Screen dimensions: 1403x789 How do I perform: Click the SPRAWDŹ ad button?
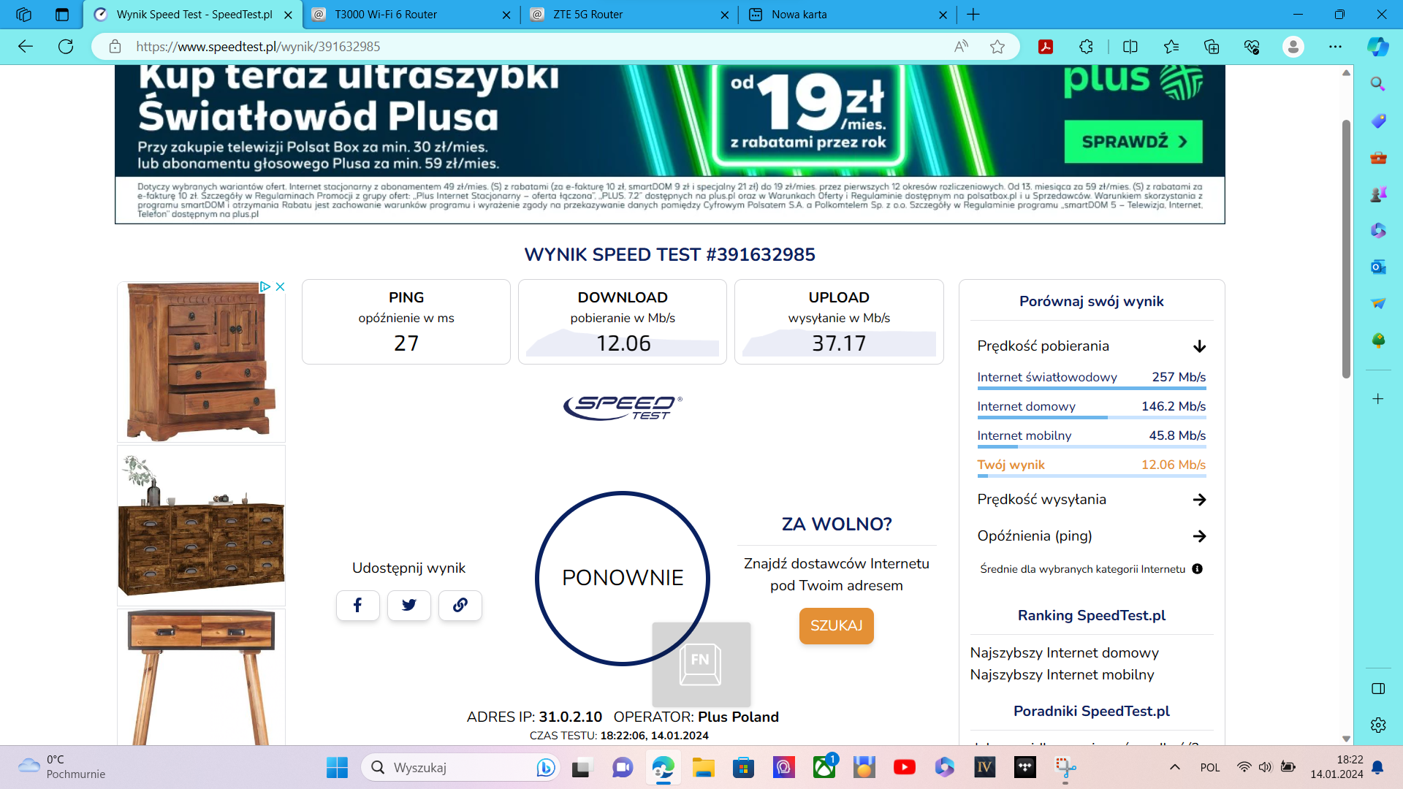(x=1133, y=142)
